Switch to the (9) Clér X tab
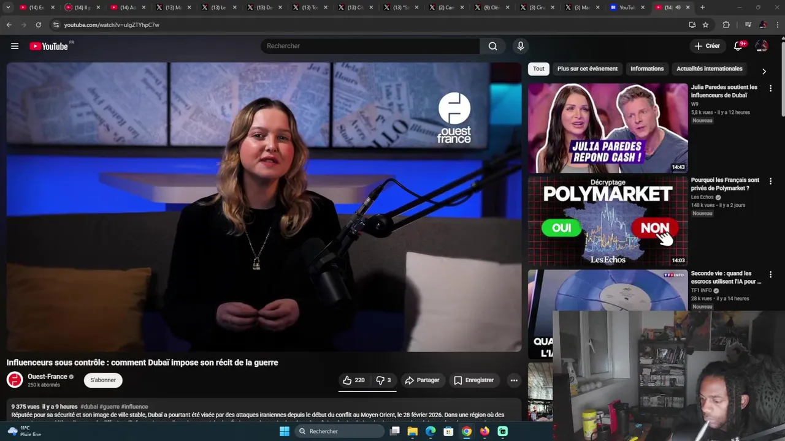This screenshot has width=785, height=441. 490,7
